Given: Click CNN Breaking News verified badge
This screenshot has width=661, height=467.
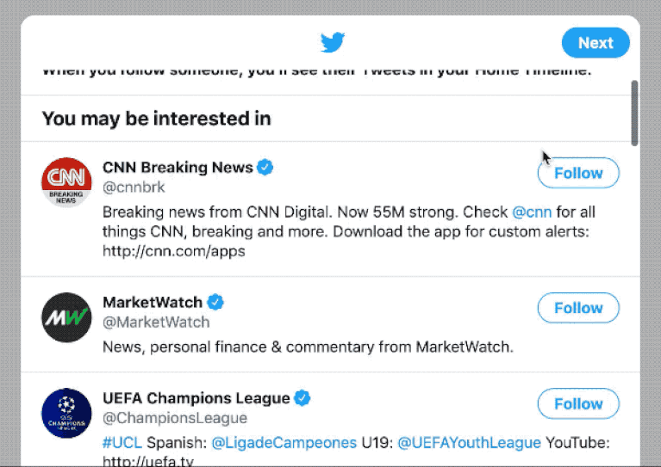Looking at the screenshot, I should 266,167.
